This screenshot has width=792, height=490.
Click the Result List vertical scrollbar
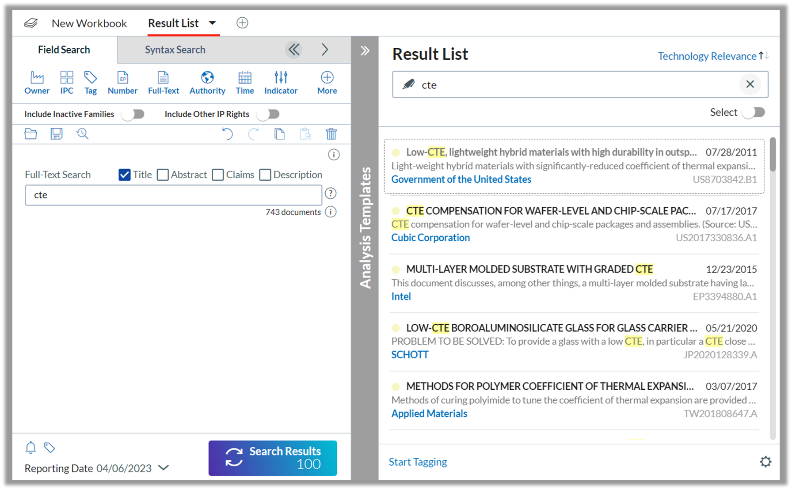click(773, 155)
